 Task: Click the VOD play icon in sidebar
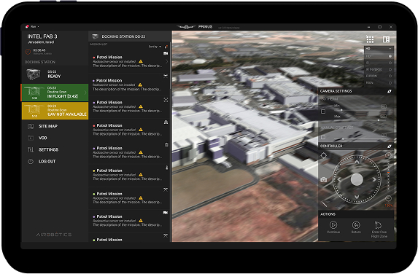[x=31, y=138]
